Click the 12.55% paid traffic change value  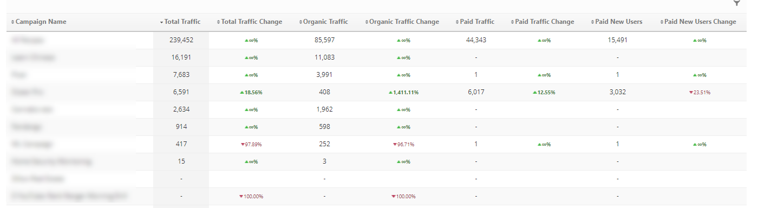(544, 92)
